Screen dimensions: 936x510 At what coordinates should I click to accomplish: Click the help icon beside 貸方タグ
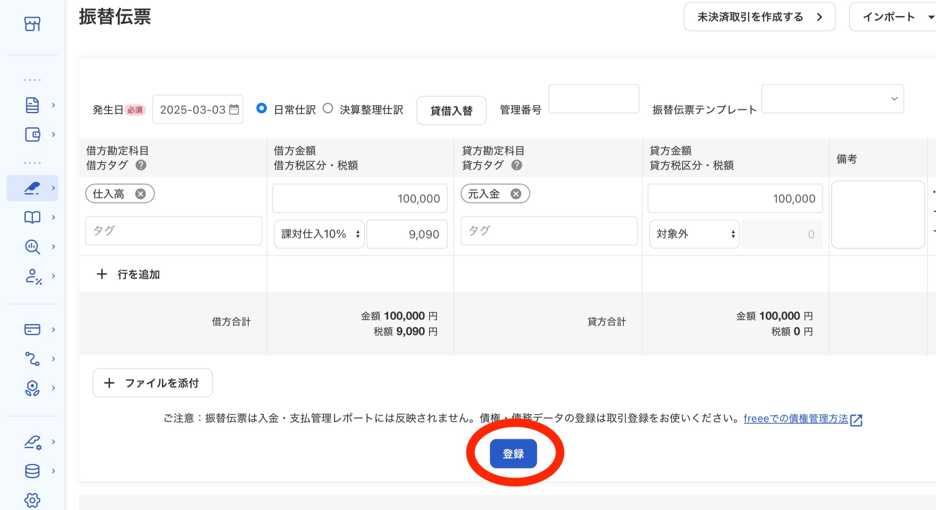[516, 165]
